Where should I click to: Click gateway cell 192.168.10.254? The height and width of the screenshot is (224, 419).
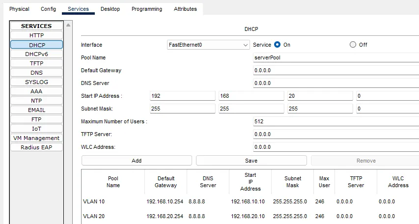click(x=165, y=201)
